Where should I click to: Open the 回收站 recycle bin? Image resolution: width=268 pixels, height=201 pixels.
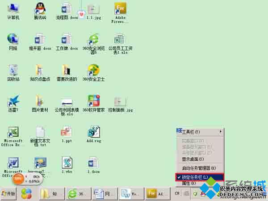click(13, 70)
